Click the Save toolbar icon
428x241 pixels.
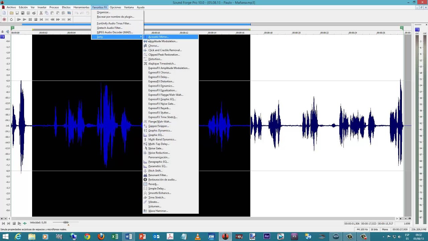click(x=17, y=13)
